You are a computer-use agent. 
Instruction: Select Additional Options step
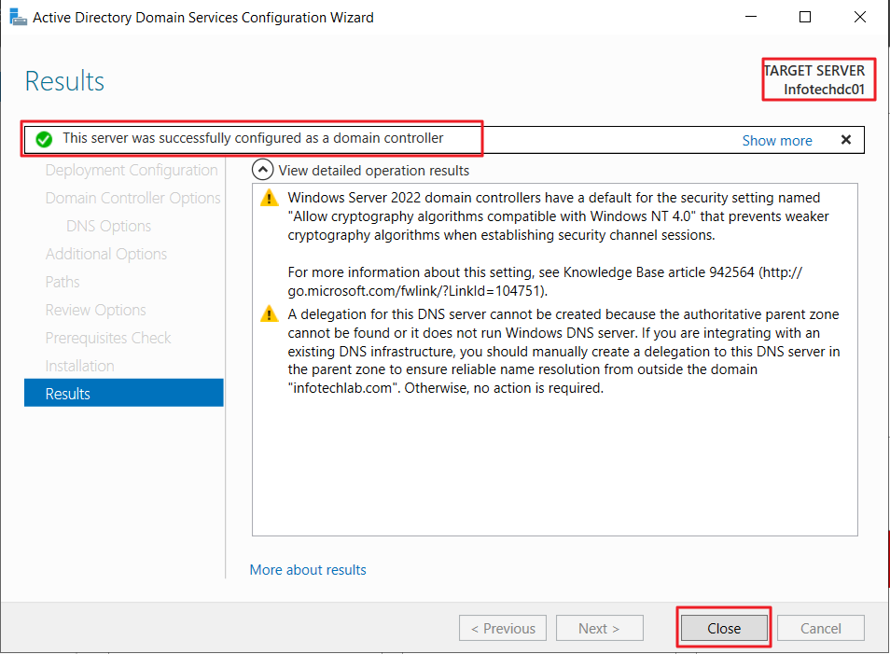click(106, 254)
